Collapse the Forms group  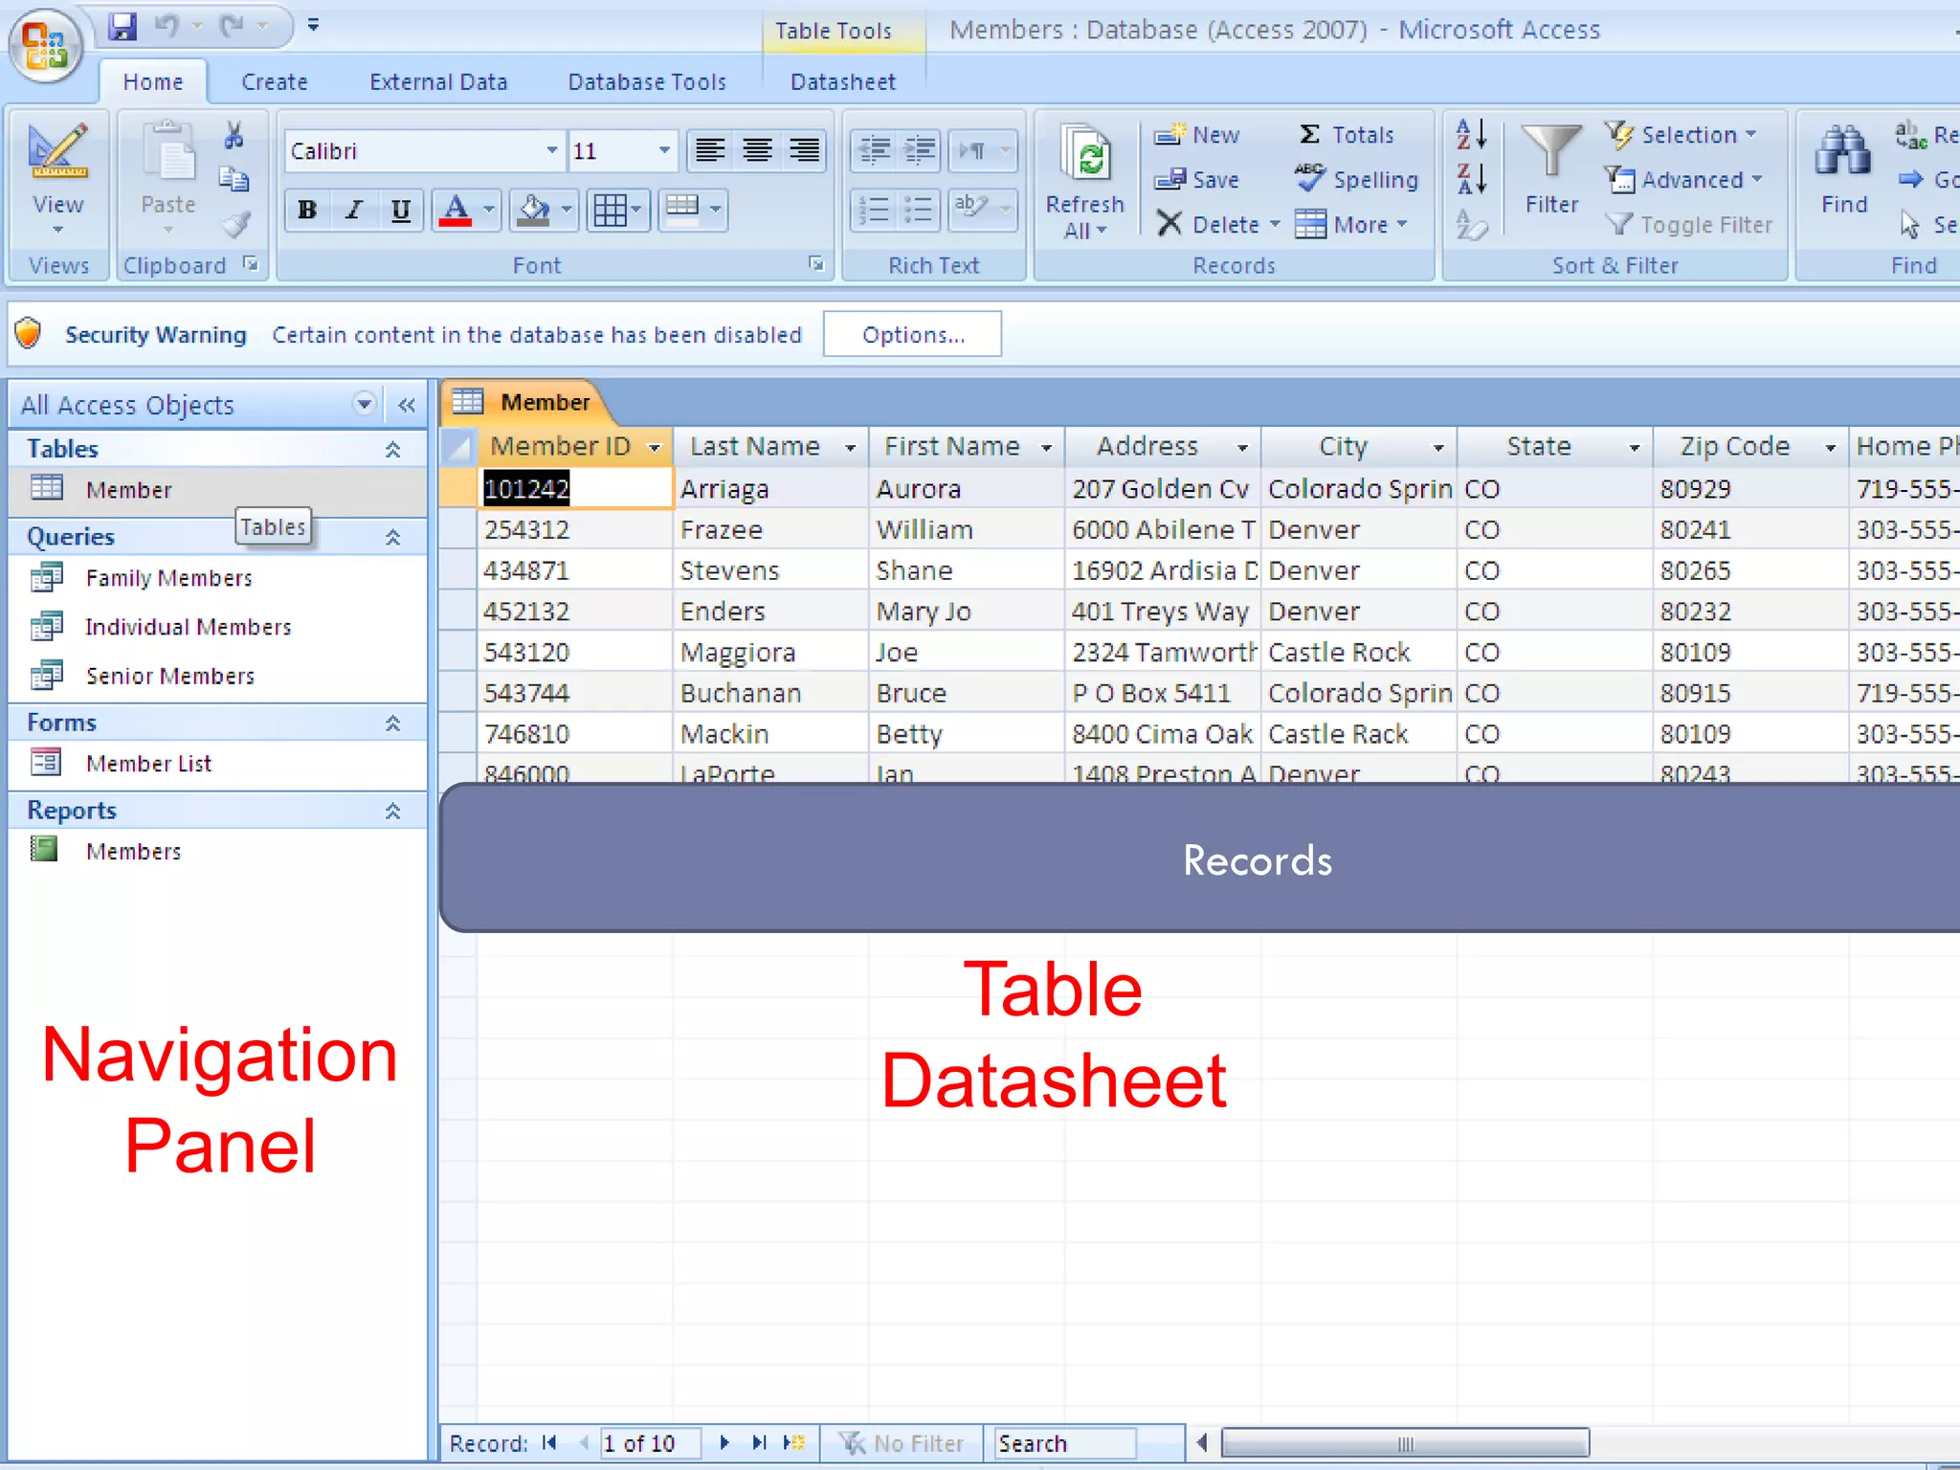393,724
